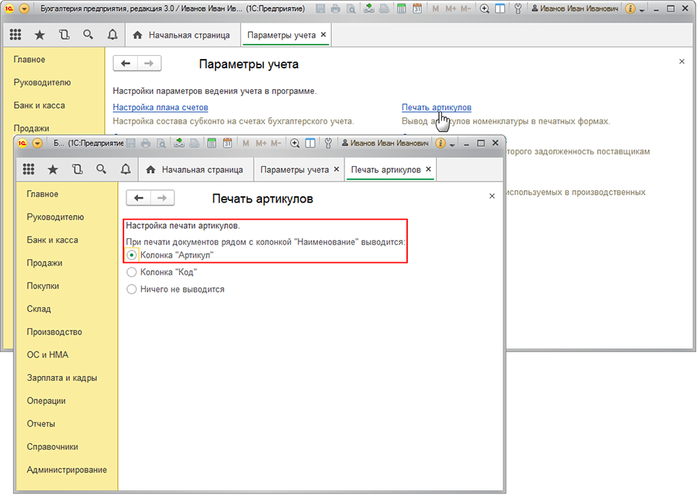Open Начальная страница tab in back window
Screen dimensions: 698x495
[x=182, y=35]
